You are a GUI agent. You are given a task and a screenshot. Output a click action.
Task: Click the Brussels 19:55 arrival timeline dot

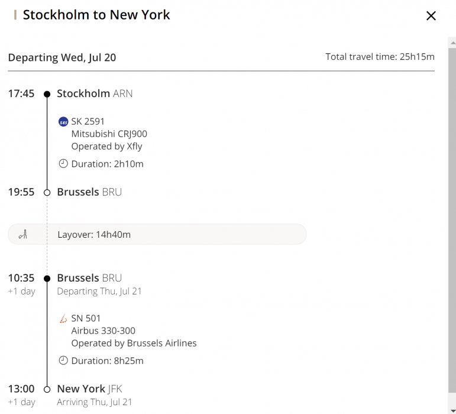pos(47,192)
